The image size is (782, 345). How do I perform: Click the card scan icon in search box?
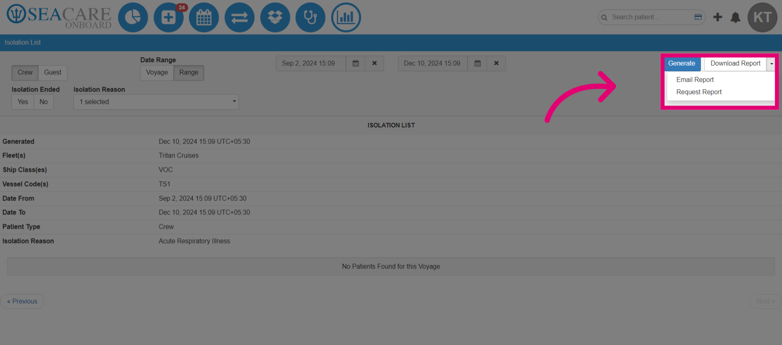698,17
